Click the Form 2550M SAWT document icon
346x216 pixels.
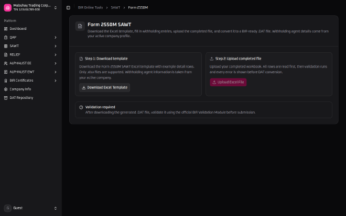click(80, 26)
